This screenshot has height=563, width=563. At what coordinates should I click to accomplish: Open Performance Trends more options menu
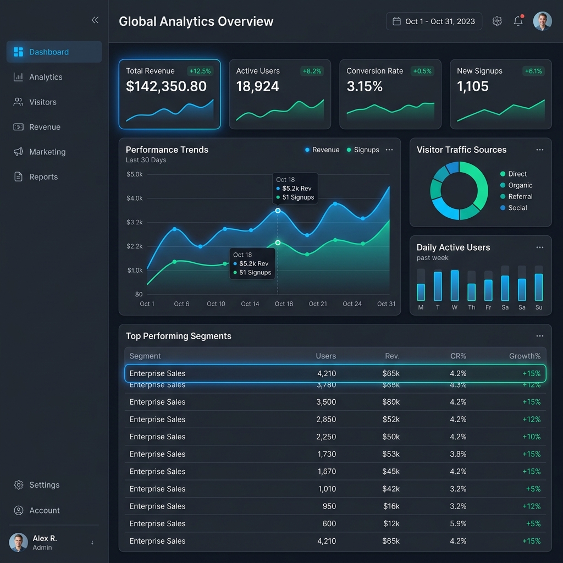tap(389, 150)
